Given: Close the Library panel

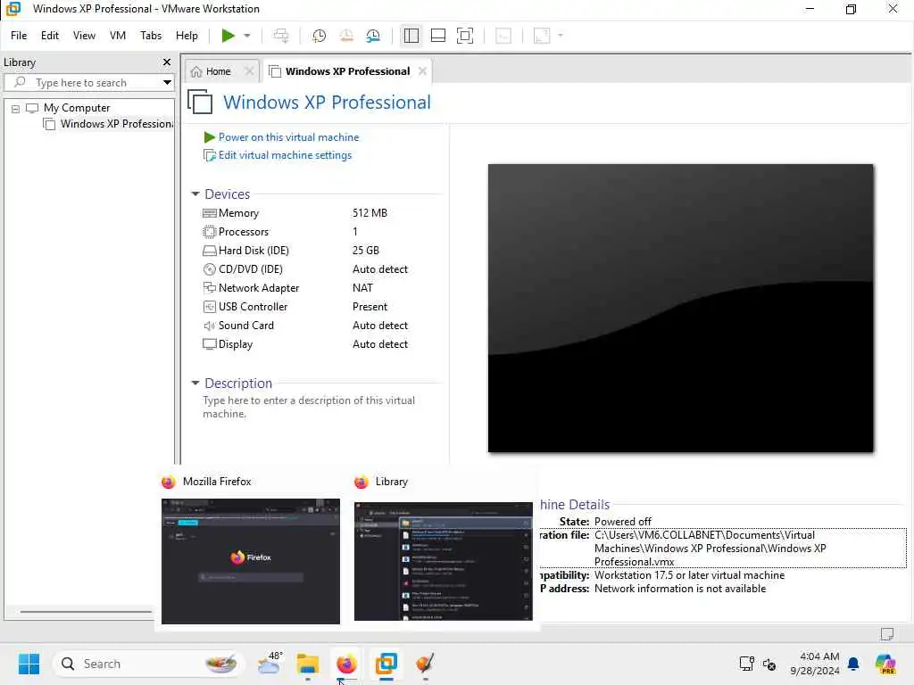Looking at the screenshot, I should coord(167,62).
